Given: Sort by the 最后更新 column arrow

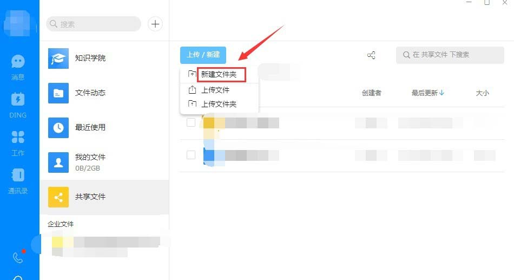Looking at the screenshot, I should click(441, 93).
